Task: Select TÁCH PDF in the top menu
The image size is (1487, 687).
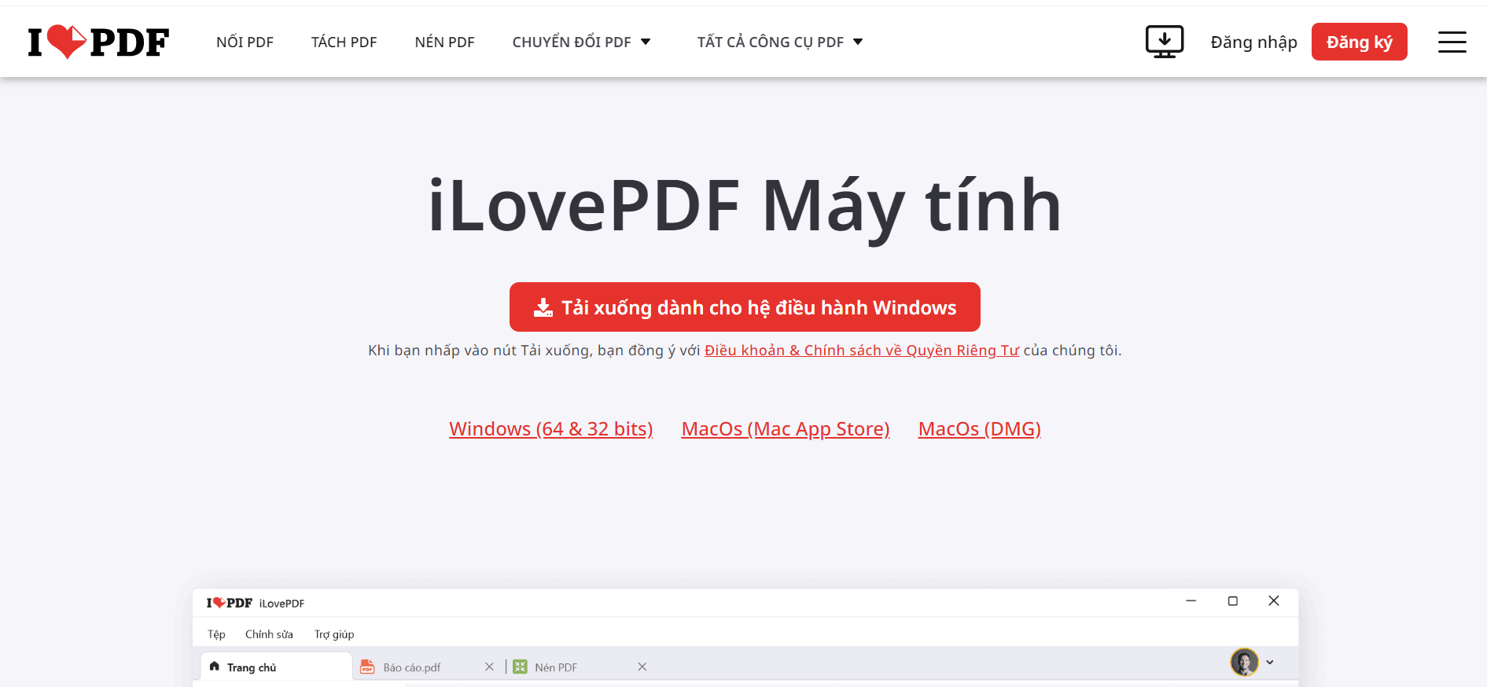Action: 344,42
